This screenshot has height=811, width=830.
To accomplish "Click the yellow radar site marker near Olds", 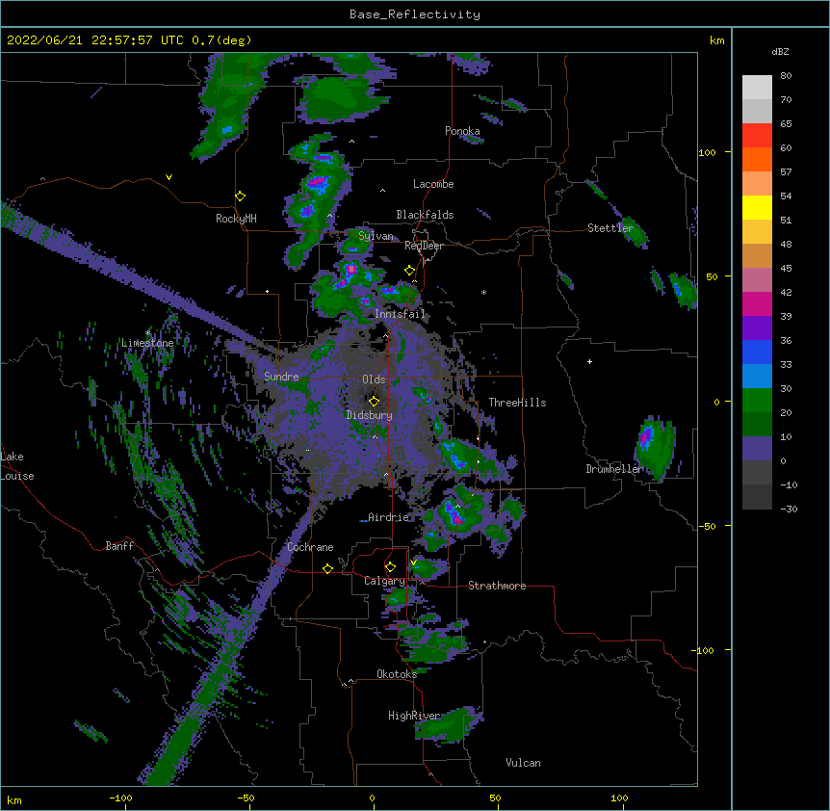I will 374,401.
